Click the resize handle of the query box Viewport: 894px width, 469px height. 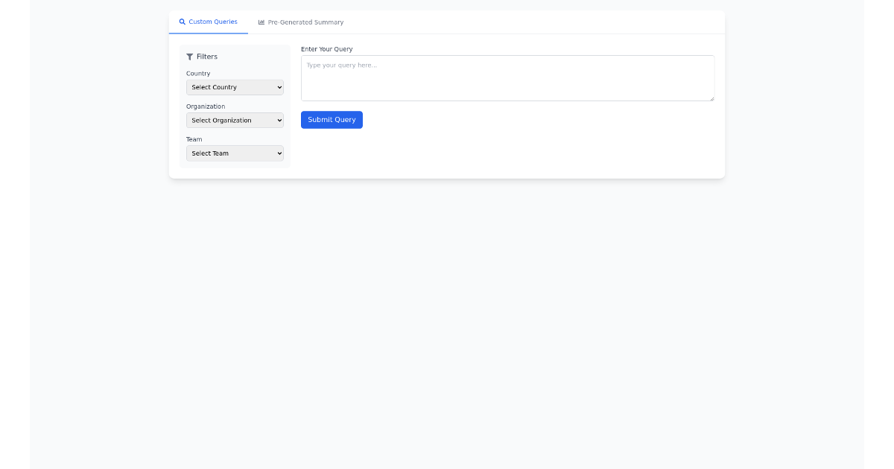(x=711, y=98)
